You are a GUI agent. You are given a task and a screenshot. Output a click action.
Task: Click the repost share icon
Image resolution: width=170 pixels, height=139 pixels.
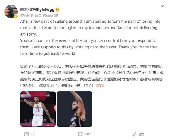pos(27,134)
